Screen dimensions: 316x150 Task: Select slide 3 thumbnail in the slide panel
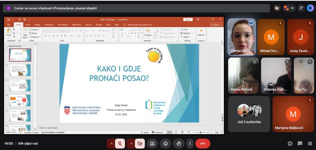pyautogui.click(x=20, y=85)
